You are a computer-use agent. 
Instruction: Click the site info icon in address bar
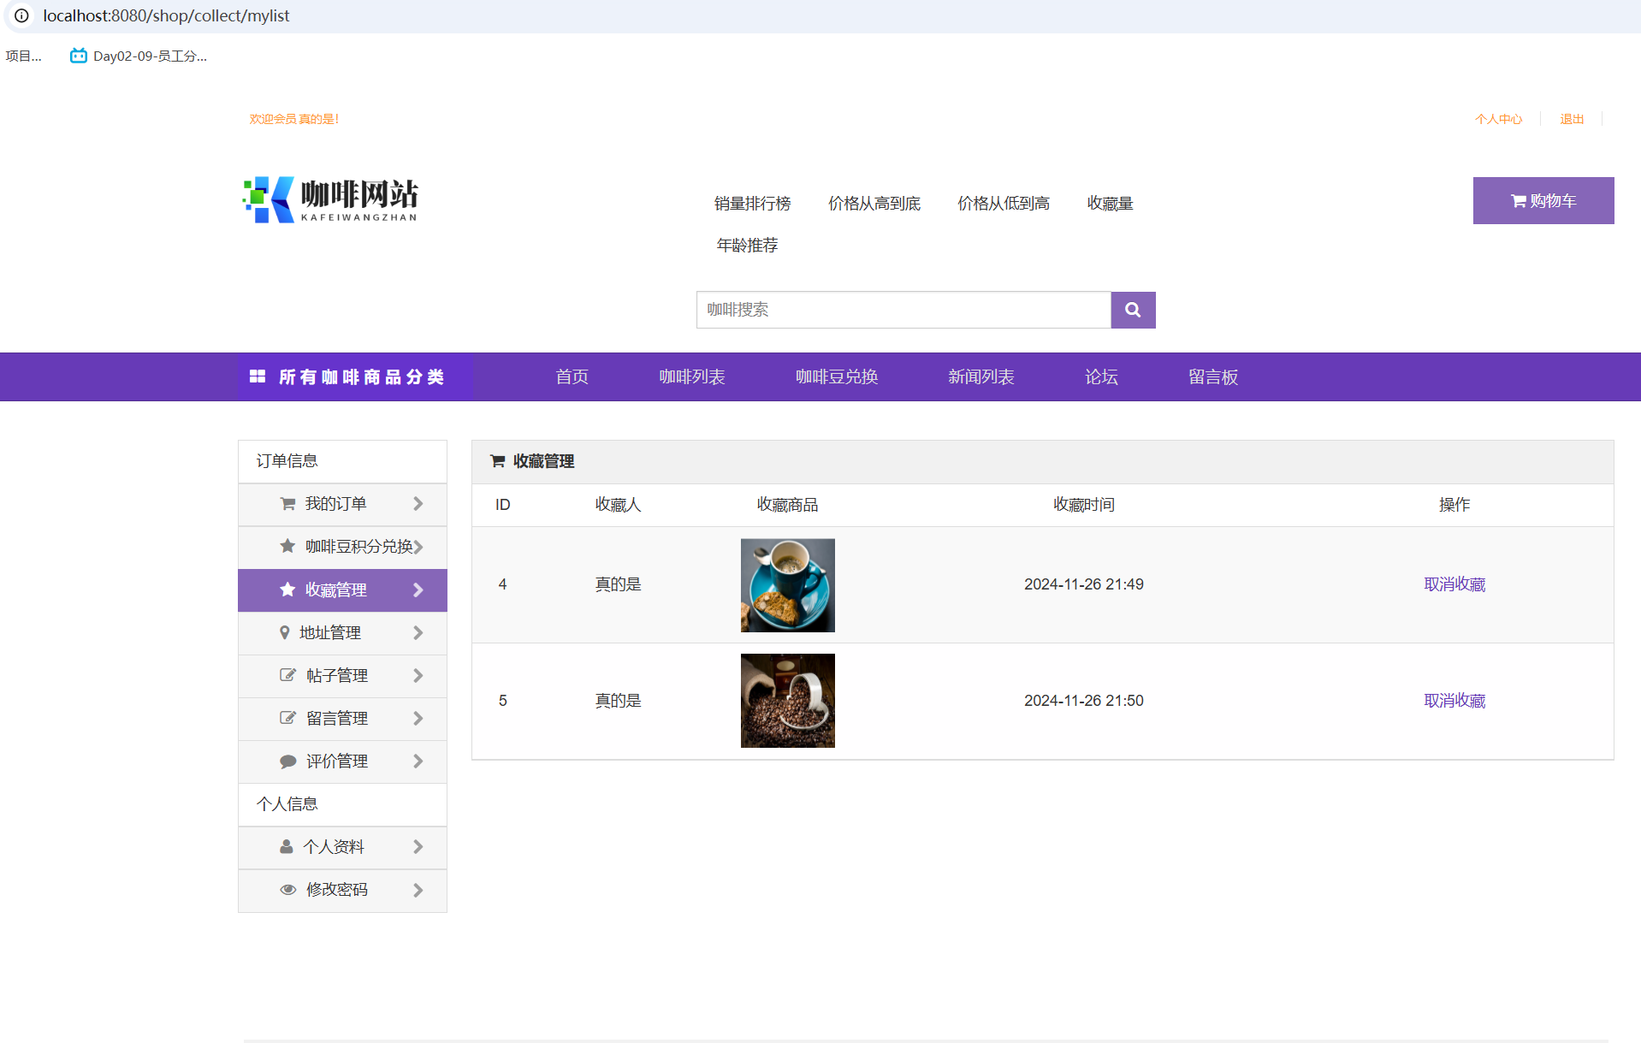click(21, 15)
